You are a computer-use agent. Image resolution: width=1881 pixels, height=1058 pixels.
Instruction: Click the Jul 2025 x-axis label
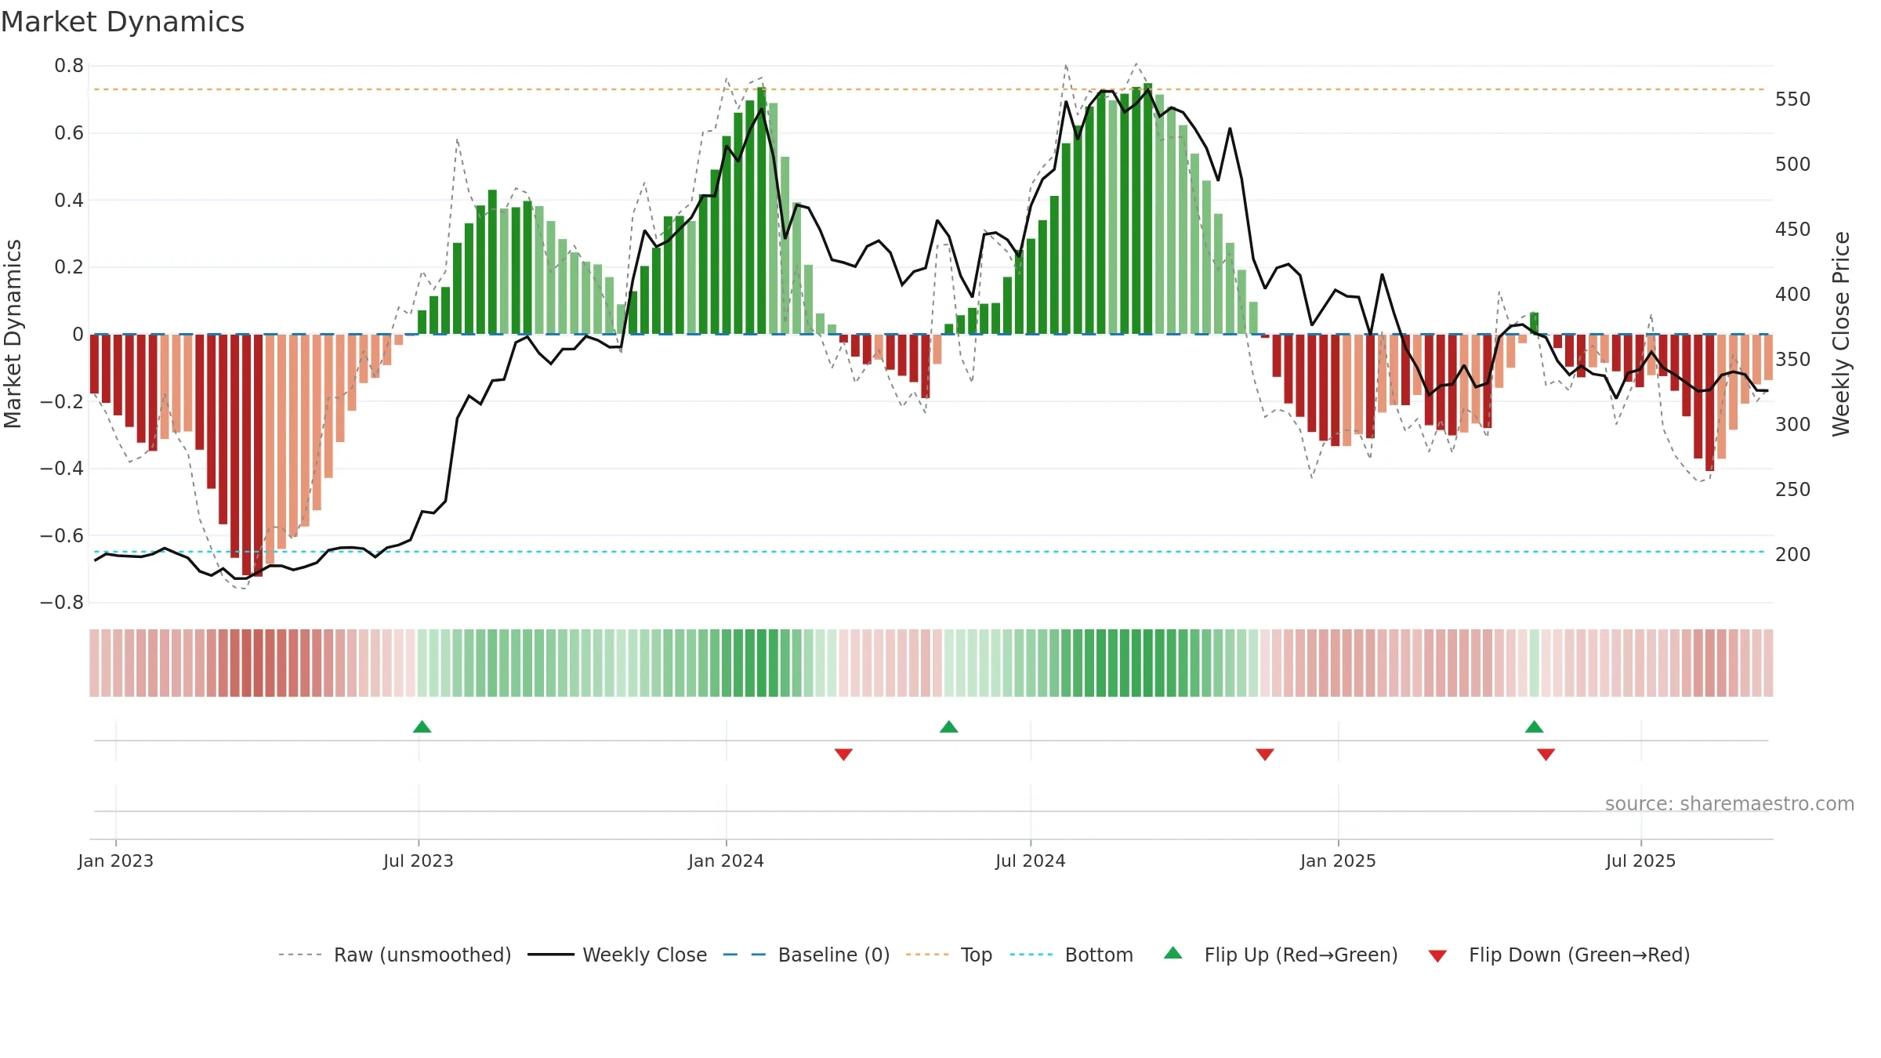(x=1641, y=861)
